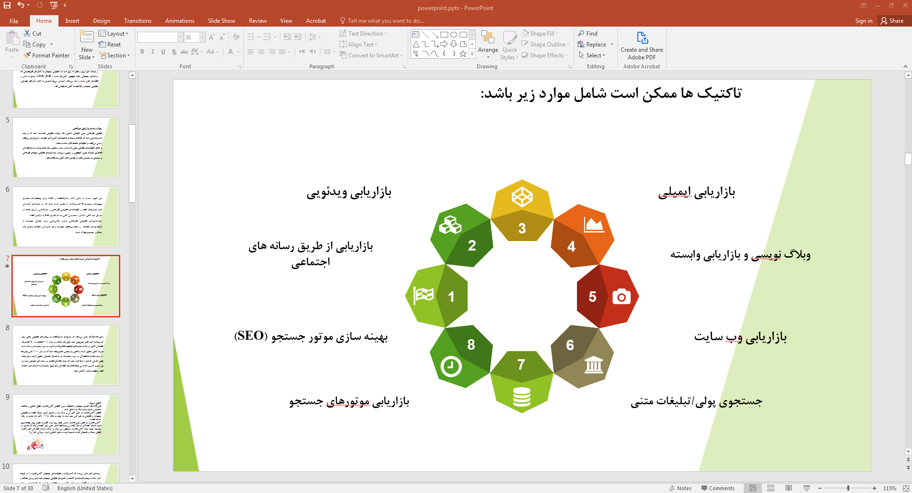
Task: Click the Decrease Font Size icon
Action: tap(222, 37)
